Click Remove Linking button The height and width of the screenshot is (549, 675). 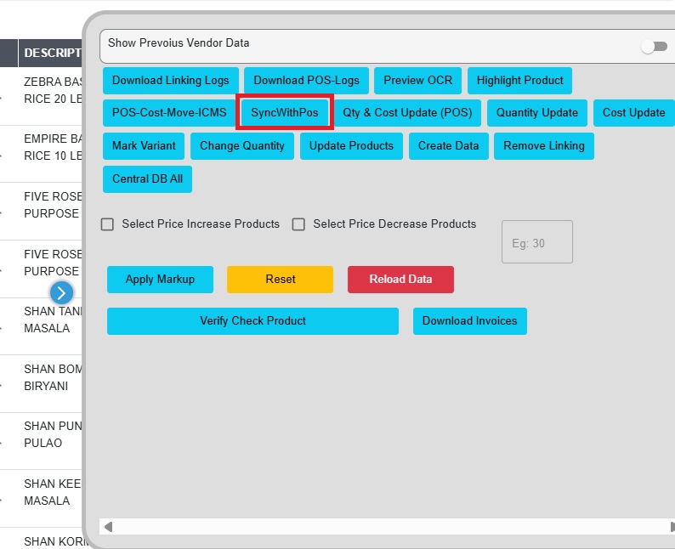coord(544,146)
